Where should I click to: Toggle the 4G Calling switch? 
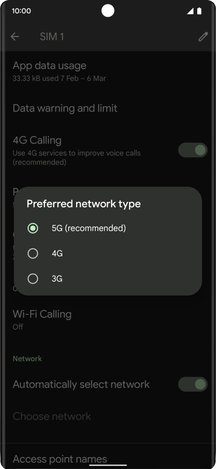pyautogui.click(x=193, y=150)
